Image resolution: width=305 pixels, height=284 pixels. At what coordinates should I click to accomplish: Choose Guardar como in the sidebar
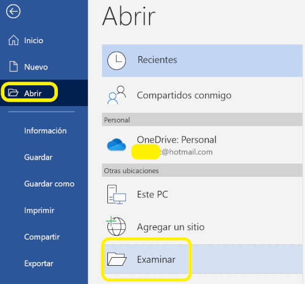[x=44, y=184]
